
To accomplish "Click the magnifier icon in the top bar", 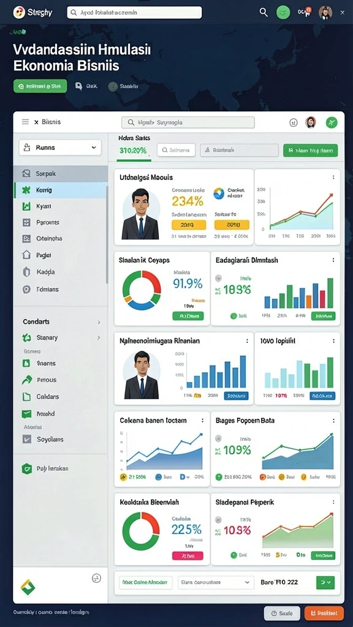I will 264,12.
